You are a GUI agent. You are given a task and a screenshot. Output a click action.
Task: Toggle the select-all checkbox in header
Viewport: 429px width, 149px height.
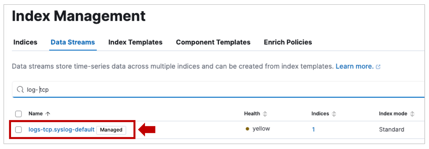tap(18, 114)
